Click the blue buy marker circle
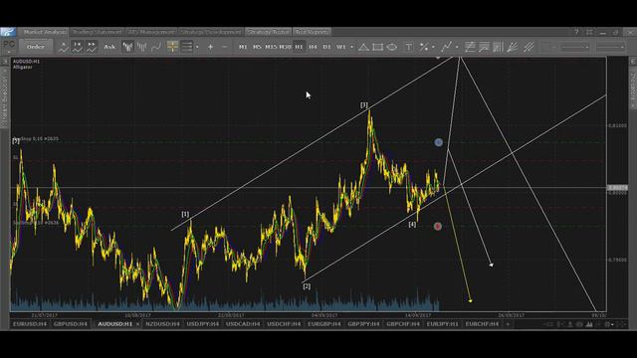 (438, 142)
